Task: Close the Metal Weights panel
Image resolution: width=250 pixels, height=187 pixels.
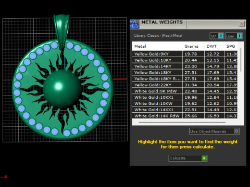Action: [x=242, y=24]
